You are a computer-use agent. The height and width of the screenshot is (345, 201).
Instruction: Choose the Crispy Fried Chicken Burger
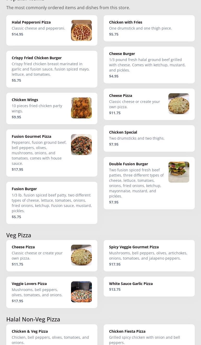(52, 69)
